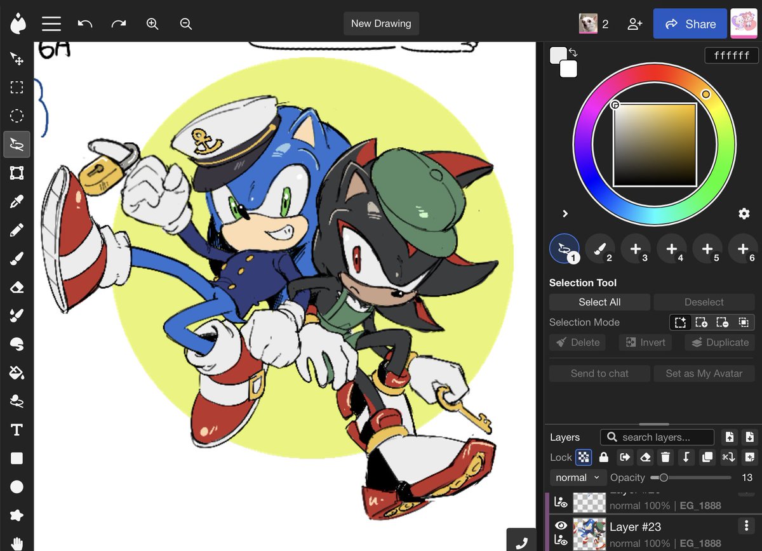Click the clear layer eraser icon
Image resolution: width=762 pixels, height=551 pixels.
(x=645, y=457)
